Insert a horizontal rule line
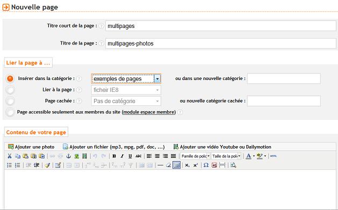 tap(160, 165)
